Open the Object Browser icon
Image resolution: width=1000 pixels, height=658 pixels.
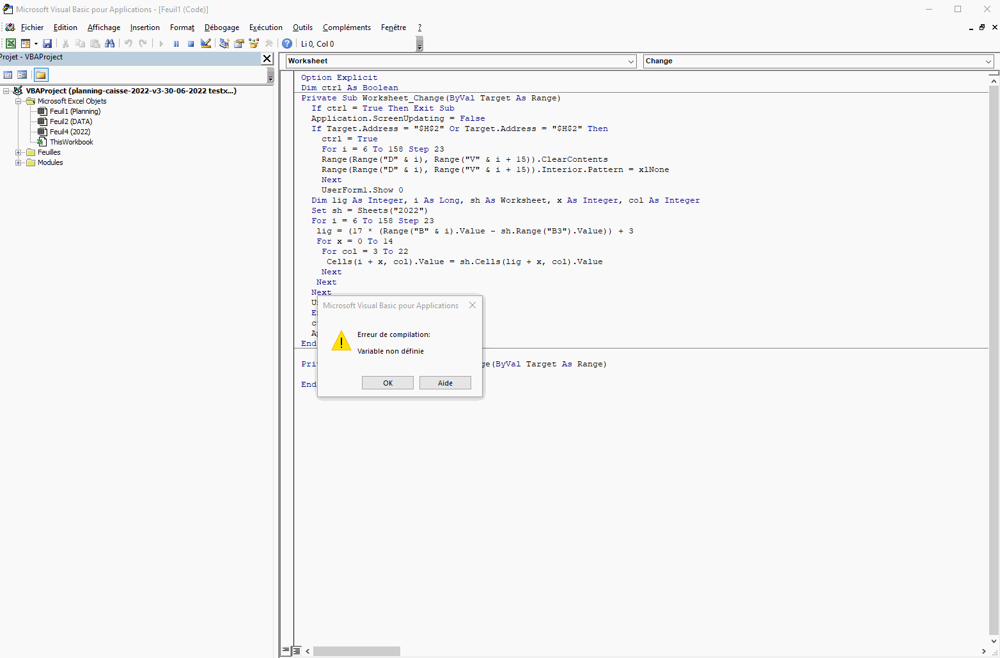point(254,43)
